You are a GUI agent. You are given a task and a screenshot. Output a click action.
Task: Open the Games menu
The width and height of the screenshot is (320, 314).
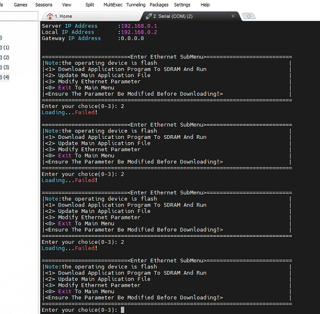(x=20, y=5)
